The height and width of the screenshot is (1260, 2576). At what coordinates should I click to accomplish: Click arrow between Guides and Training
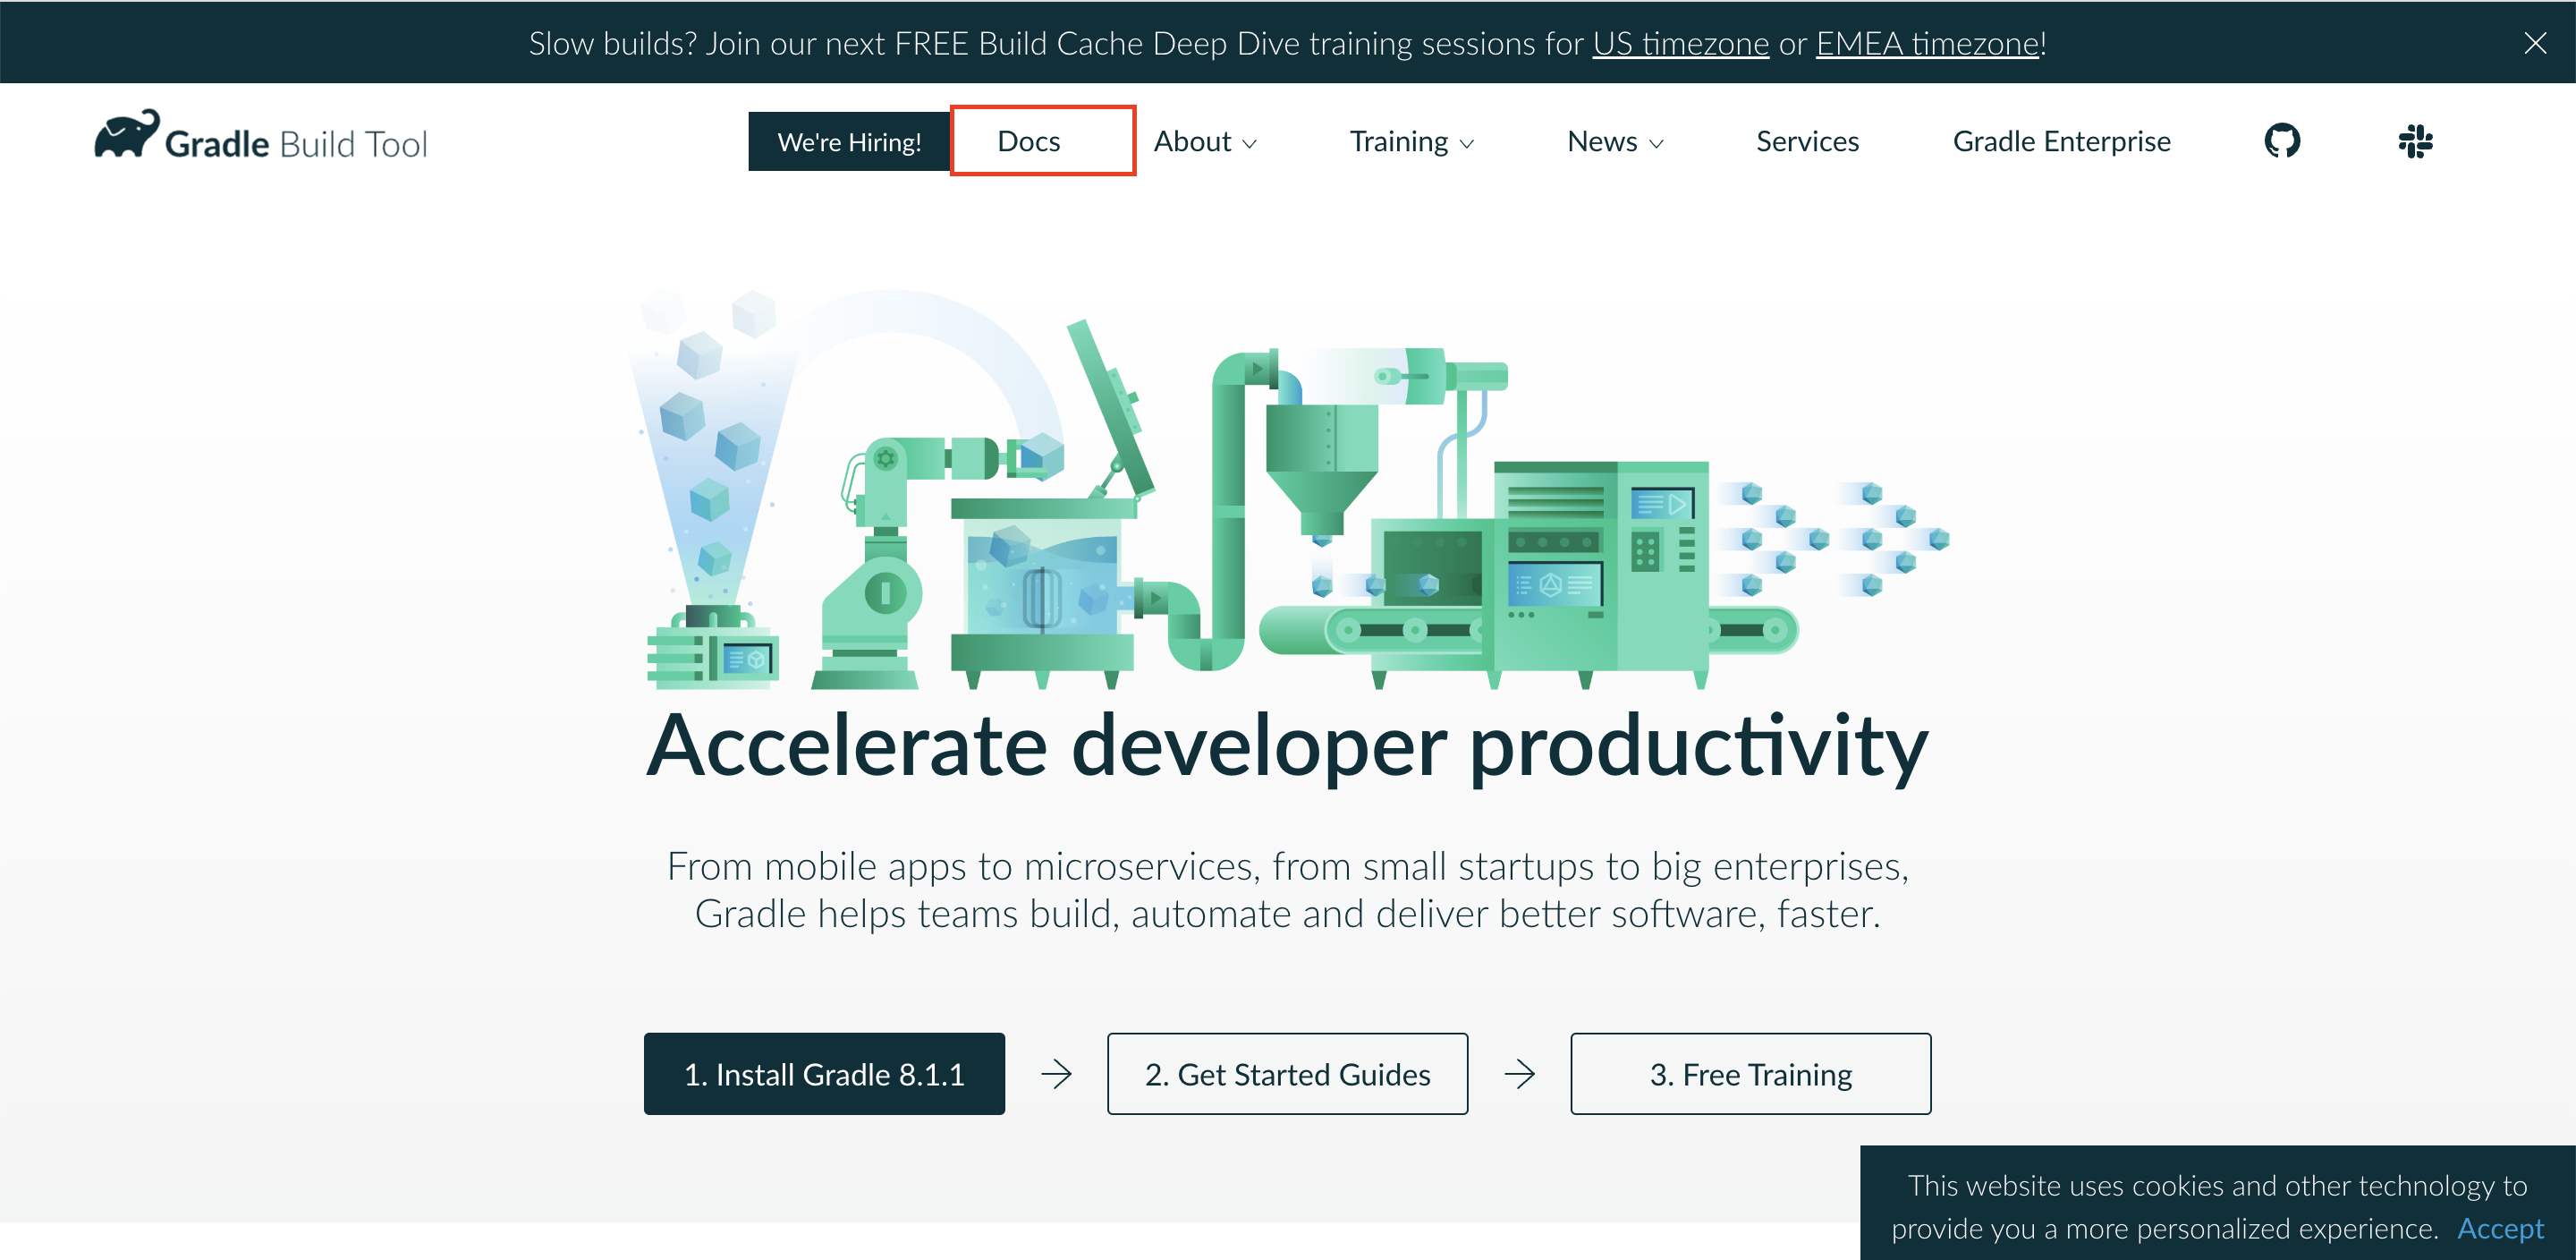point(1519,1074)
